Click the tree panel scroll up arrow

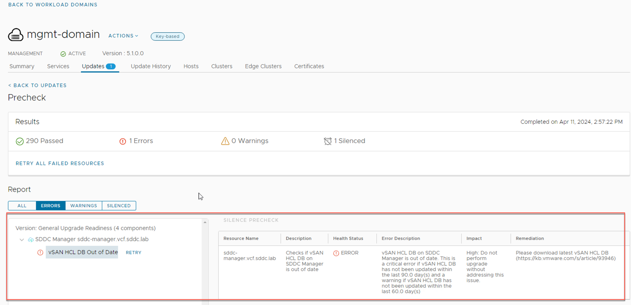pyautogui.click(x=205, y=223)
